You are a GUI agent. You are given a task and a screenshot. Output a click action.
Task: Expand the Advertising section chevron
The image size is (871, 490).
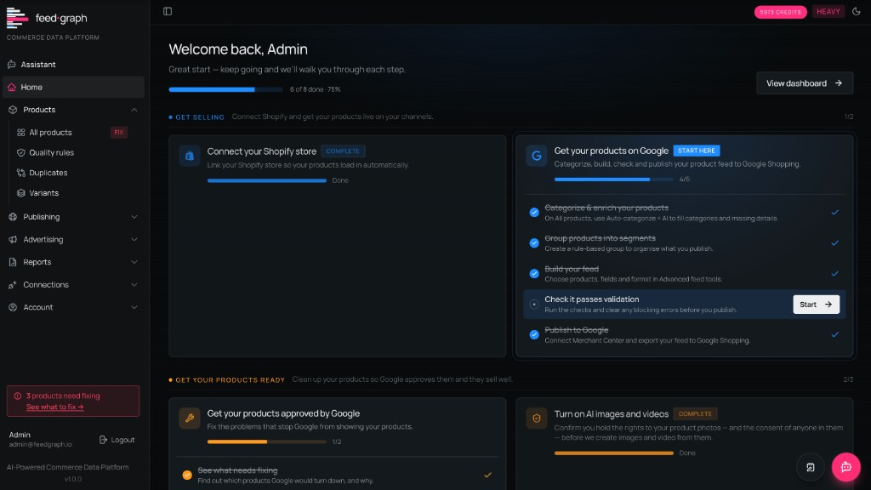134,239
